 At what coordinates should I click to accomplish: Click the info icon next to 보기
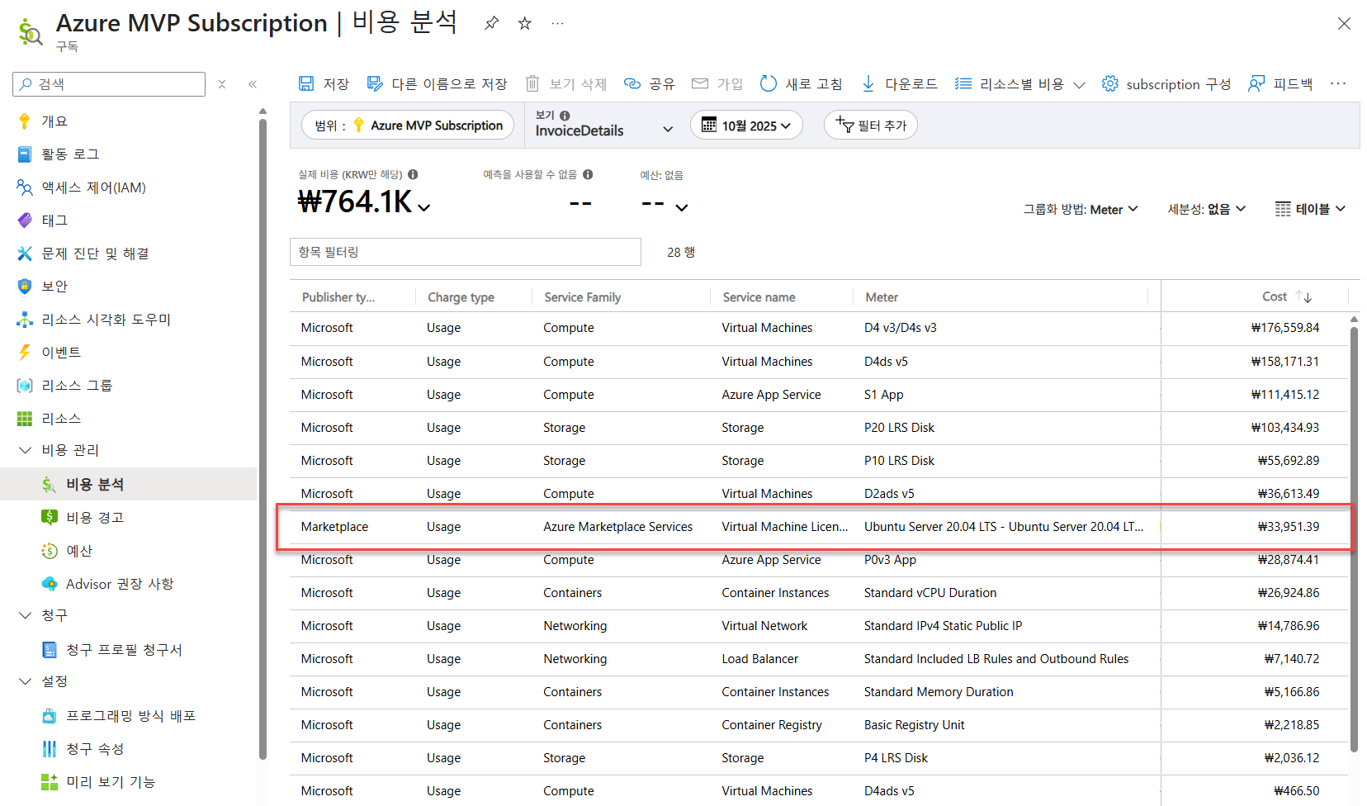[565, 116]
